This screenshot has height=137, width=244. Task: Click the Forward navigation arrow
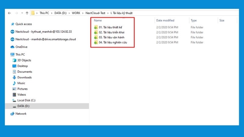click(x=16, y=13)
